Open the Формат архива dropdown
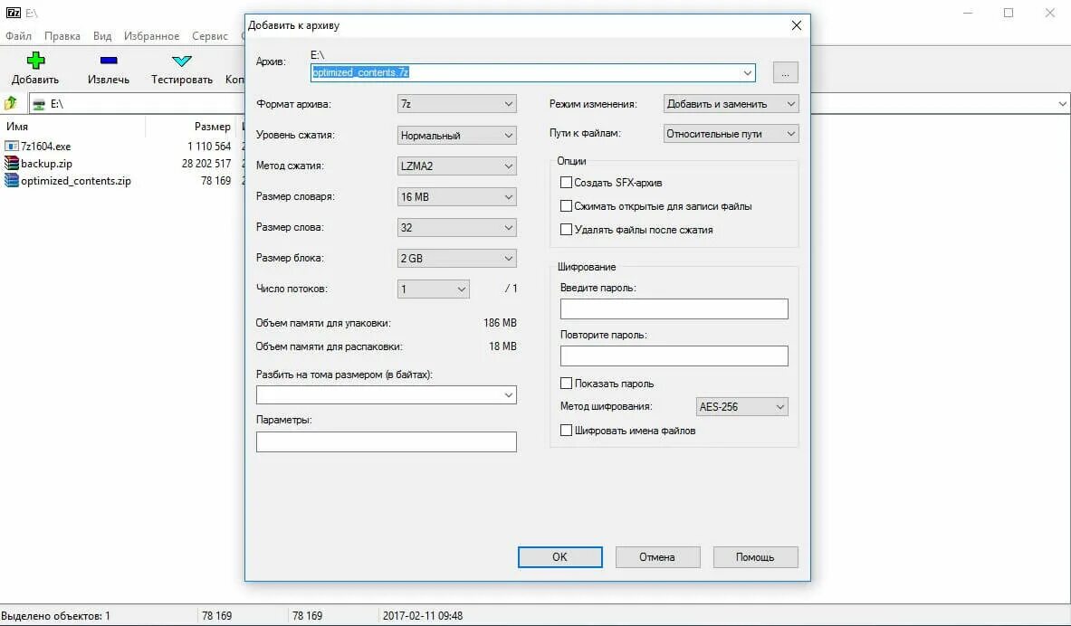Image resolution: width=1071 pixels, height=626 pixels. tap(456, 104)
